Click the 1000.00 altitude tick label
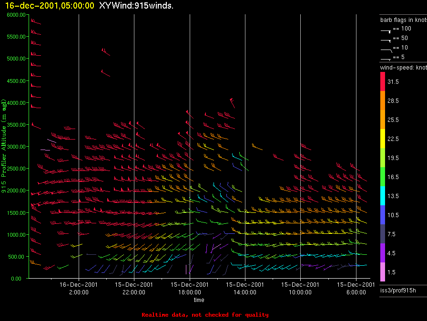 tap(16, 235)
